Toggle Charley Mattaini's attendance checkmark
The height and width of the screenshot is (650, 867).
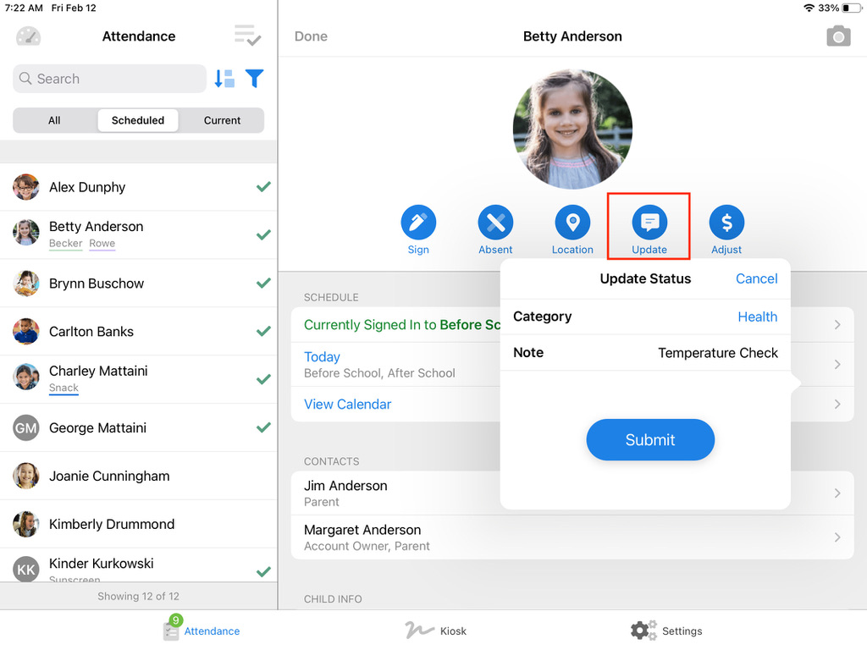pyautogui.click(x=264, y=379)
